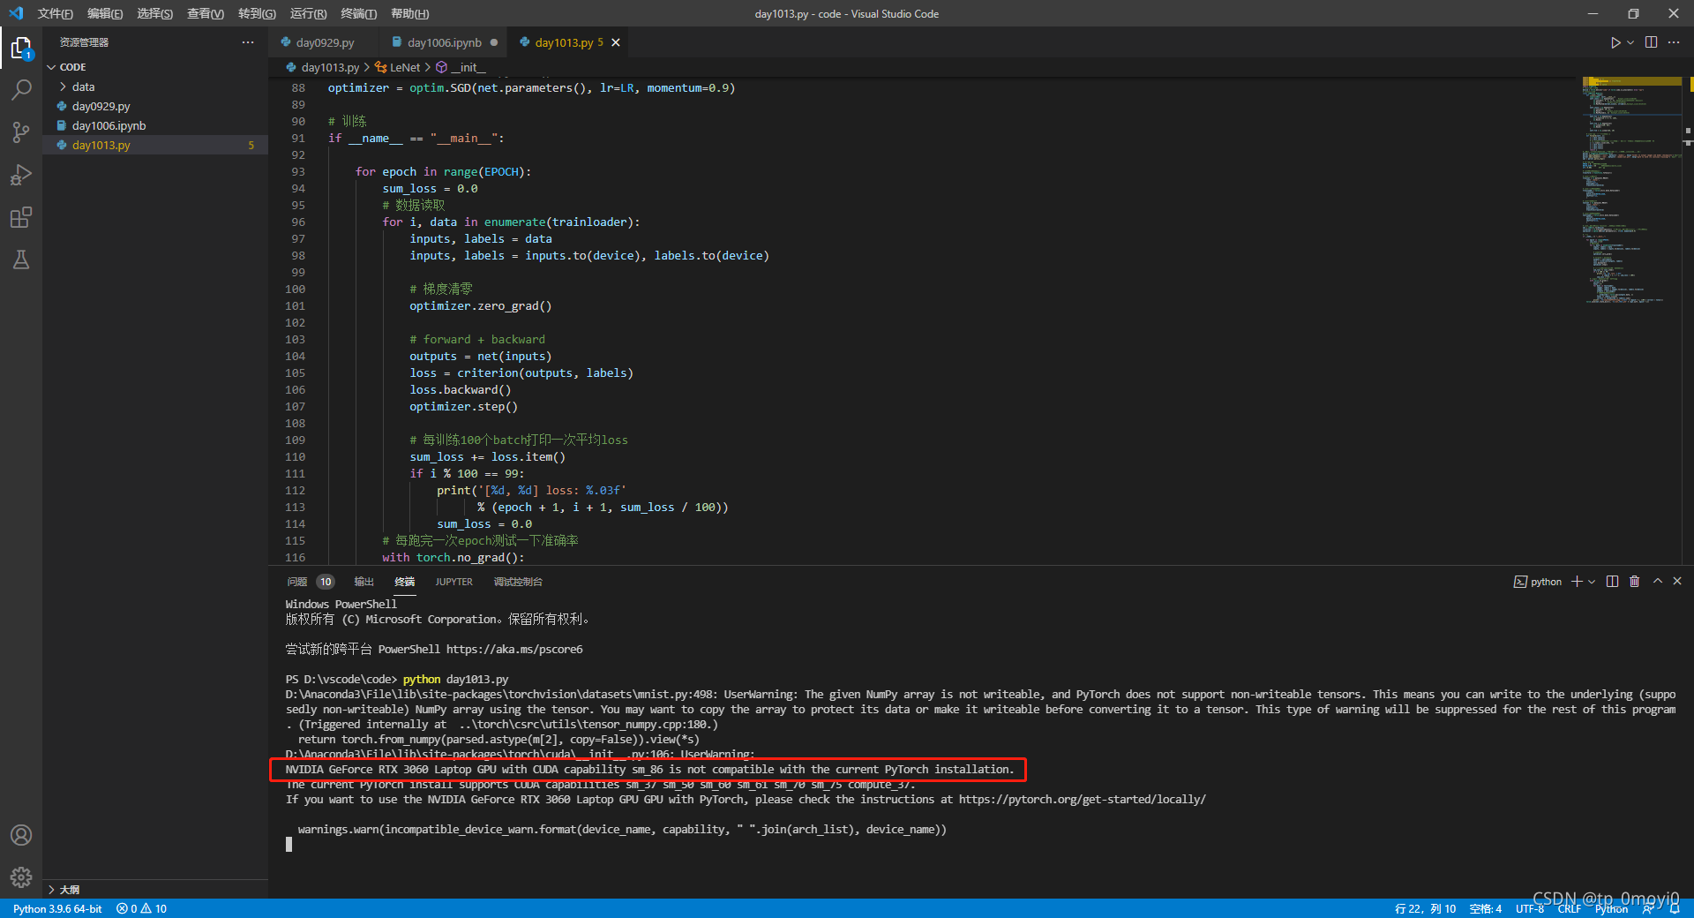Open the 转到(G) menu
Image resolution: width=1694 pixels, height=918 pixels.
pos(257,13)
